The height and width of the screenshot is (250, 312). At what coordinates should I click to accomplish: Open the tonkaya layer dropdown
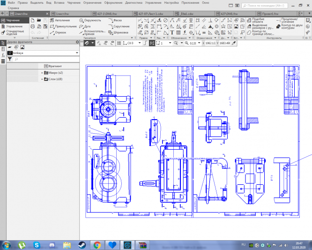76,53
